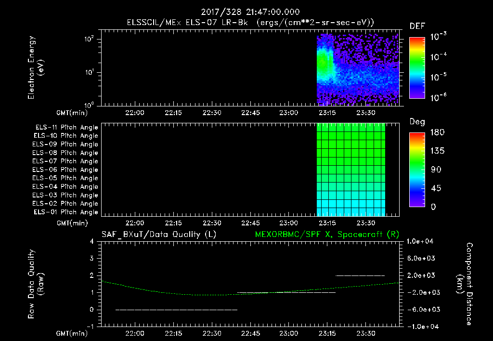
Task: Select the ELS-08 Pitch Angle label
Action: tap(65, 153)
